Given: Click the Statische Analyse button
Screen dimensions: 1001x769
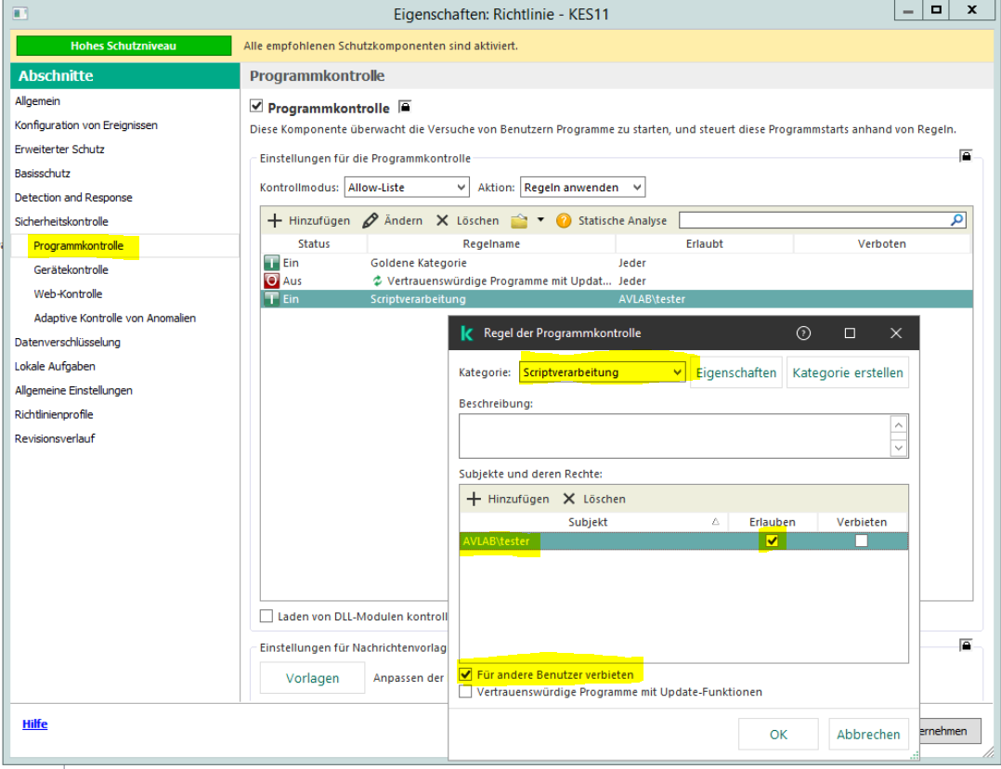Looking at the screenshot, I should pyautogui.click(x=611, y=220).
